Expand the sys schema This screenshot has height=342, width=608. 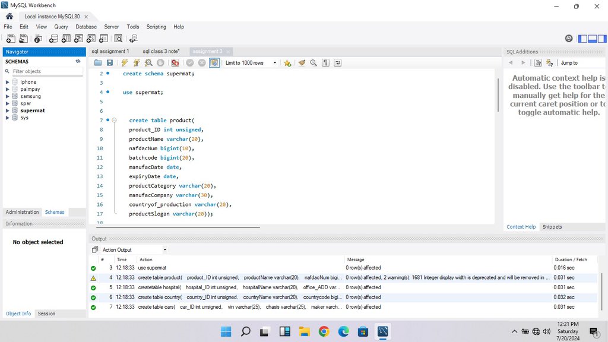pyautogui.click(x=7, y=118)
